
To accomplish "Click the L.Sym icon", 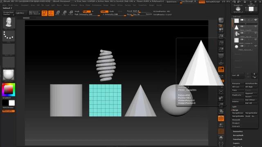I will 221,76.
